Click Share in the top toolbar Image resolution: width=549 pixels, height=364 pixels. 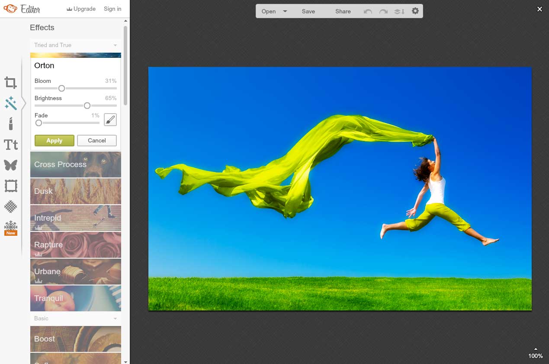(x=343, y=11)
